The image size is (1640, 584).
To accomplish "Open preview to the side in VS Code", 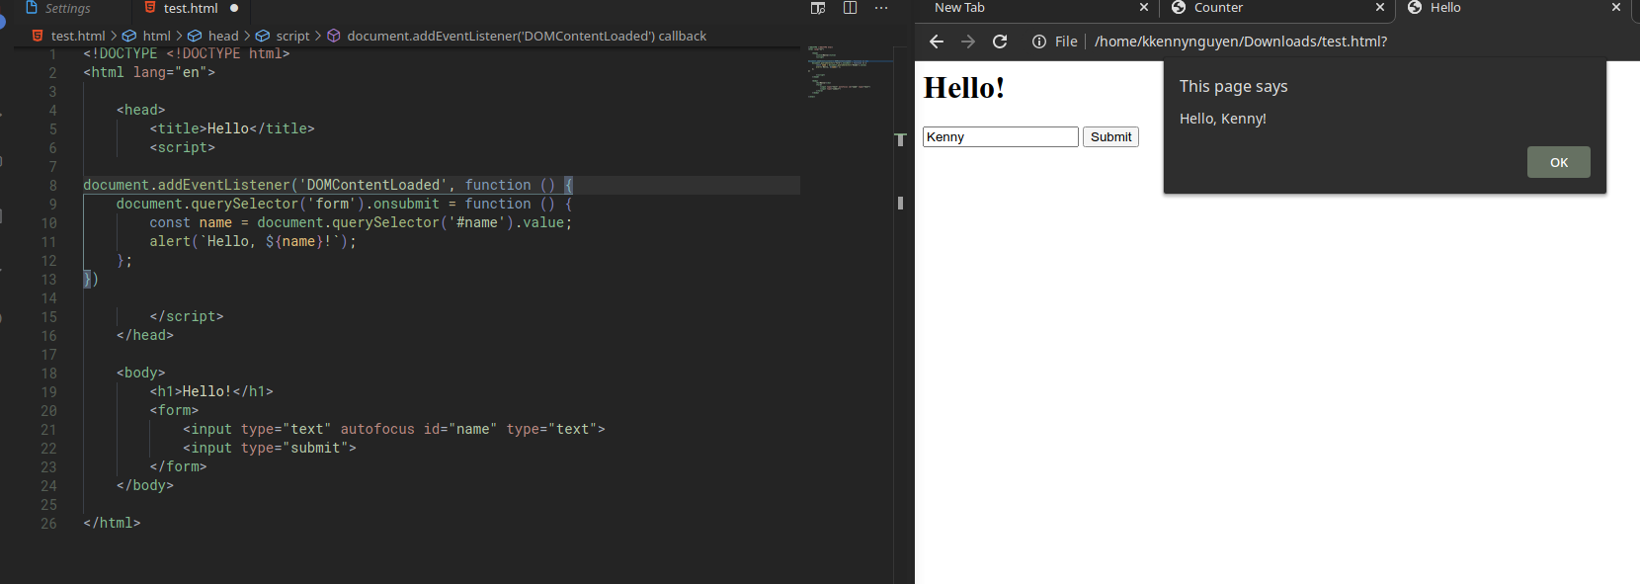I will click(x=818, y=8).
